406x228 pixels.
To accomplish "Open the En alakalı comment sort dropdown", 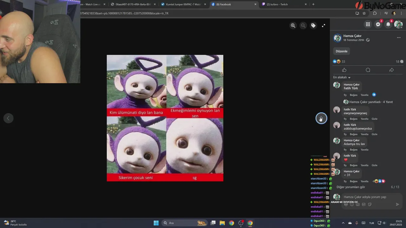I will coord(342,78).
